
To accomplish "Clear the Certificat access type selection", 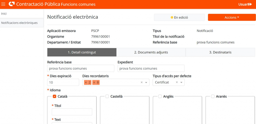I will pyautogui.click(x=177, y=82).
